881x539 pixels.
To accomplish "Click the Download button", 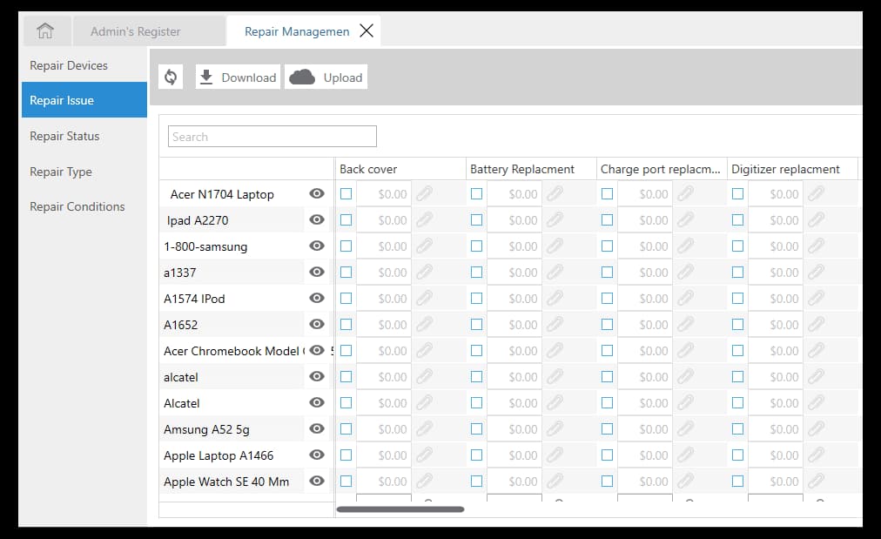I will (x=239, y=77).
